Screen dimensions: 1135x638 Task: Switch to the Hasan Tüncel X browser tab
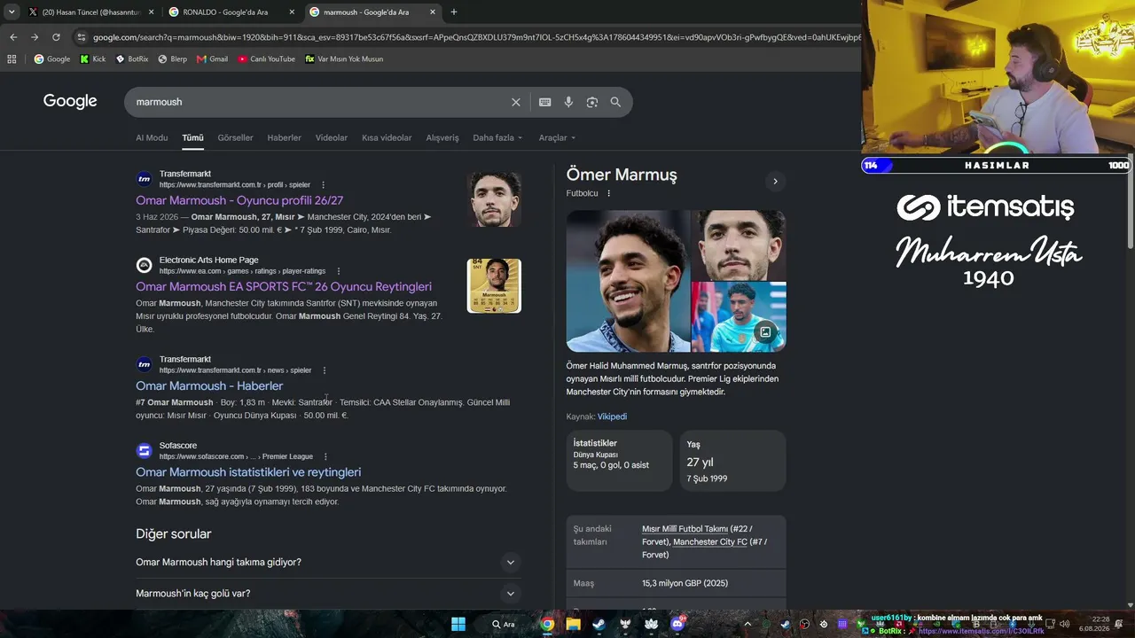click(x=90, y=12)
